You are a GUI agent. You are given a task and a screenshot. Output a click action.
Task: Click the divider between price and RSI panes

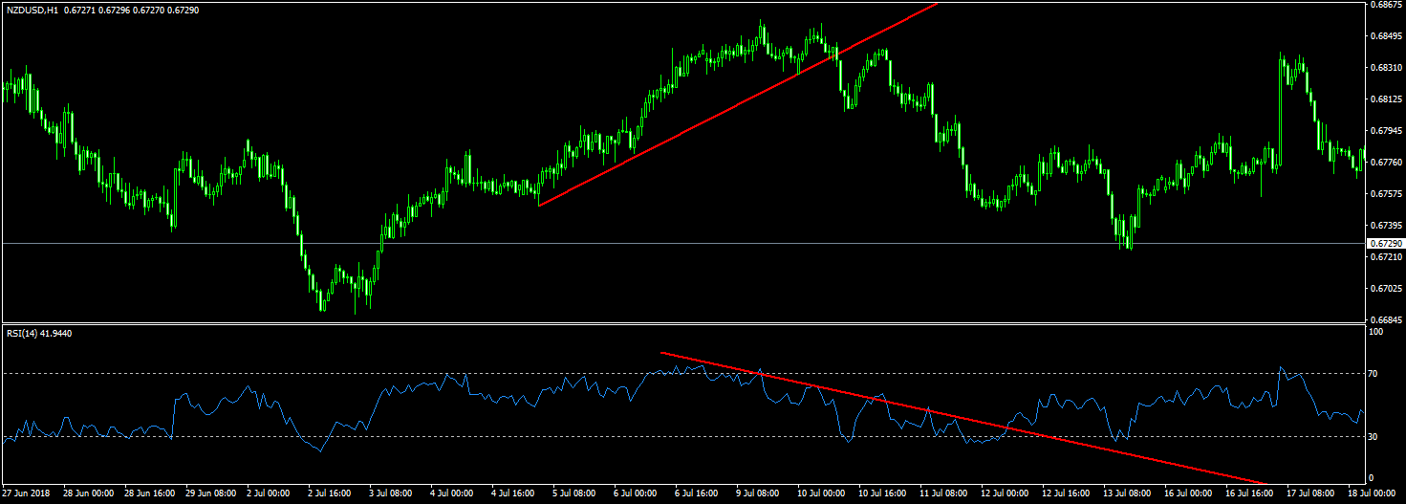[669, 324]
